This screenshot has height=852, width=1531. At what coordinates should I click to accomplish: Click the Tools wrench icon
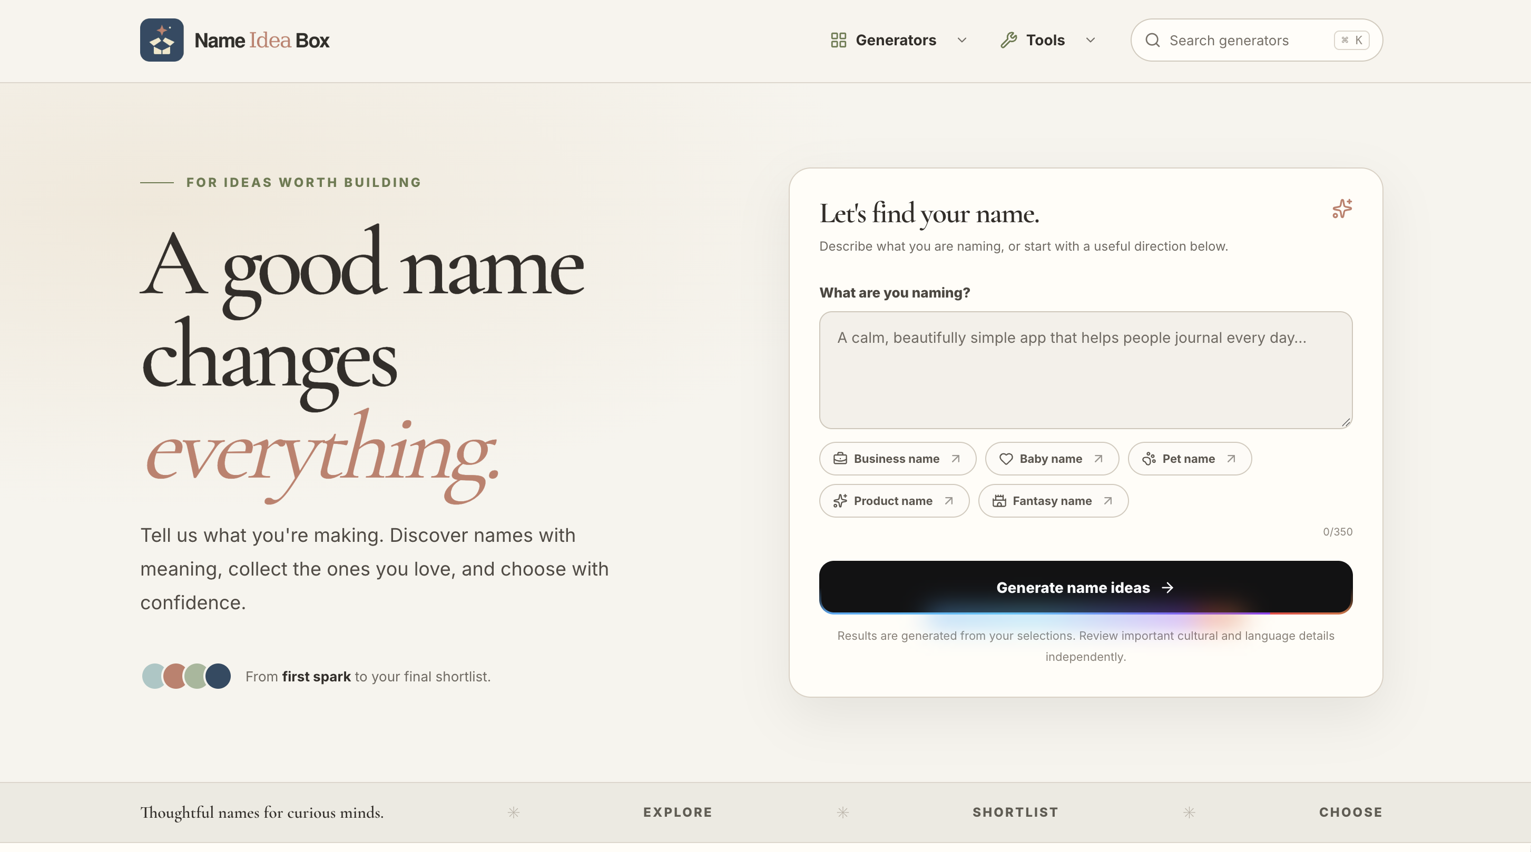(x=1008, y=40)
